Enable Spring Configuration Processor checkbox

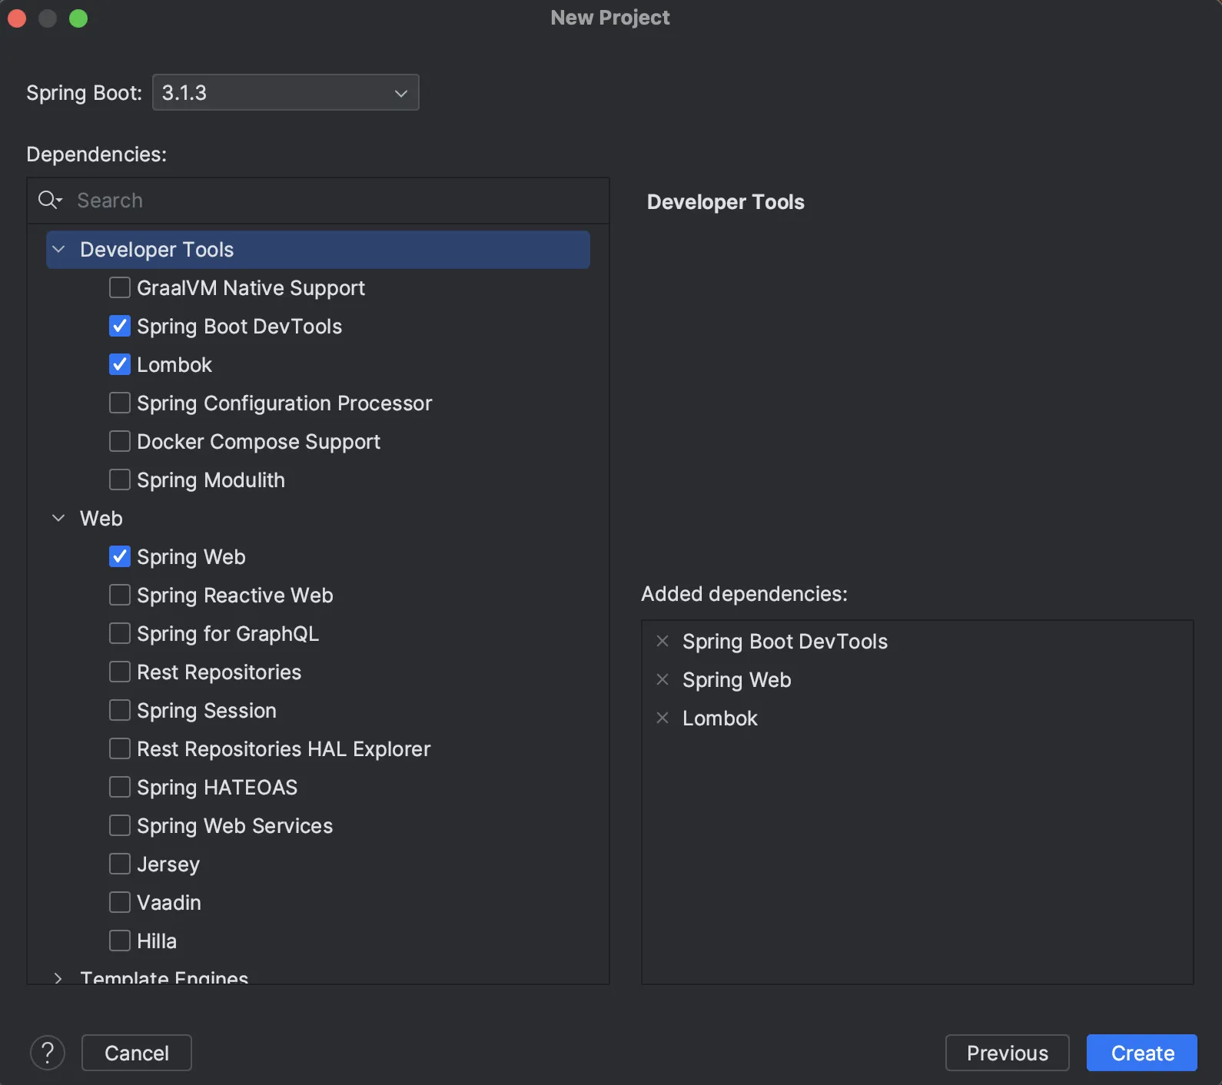tap(120, 403)
